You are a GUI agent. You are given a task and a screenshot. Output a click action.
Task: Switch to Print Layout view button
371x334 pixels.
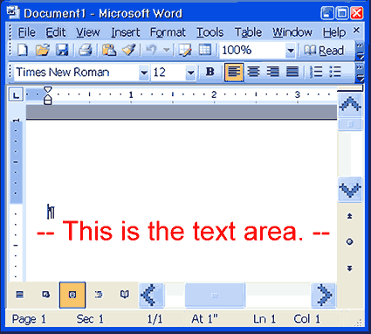pos(72,295)
